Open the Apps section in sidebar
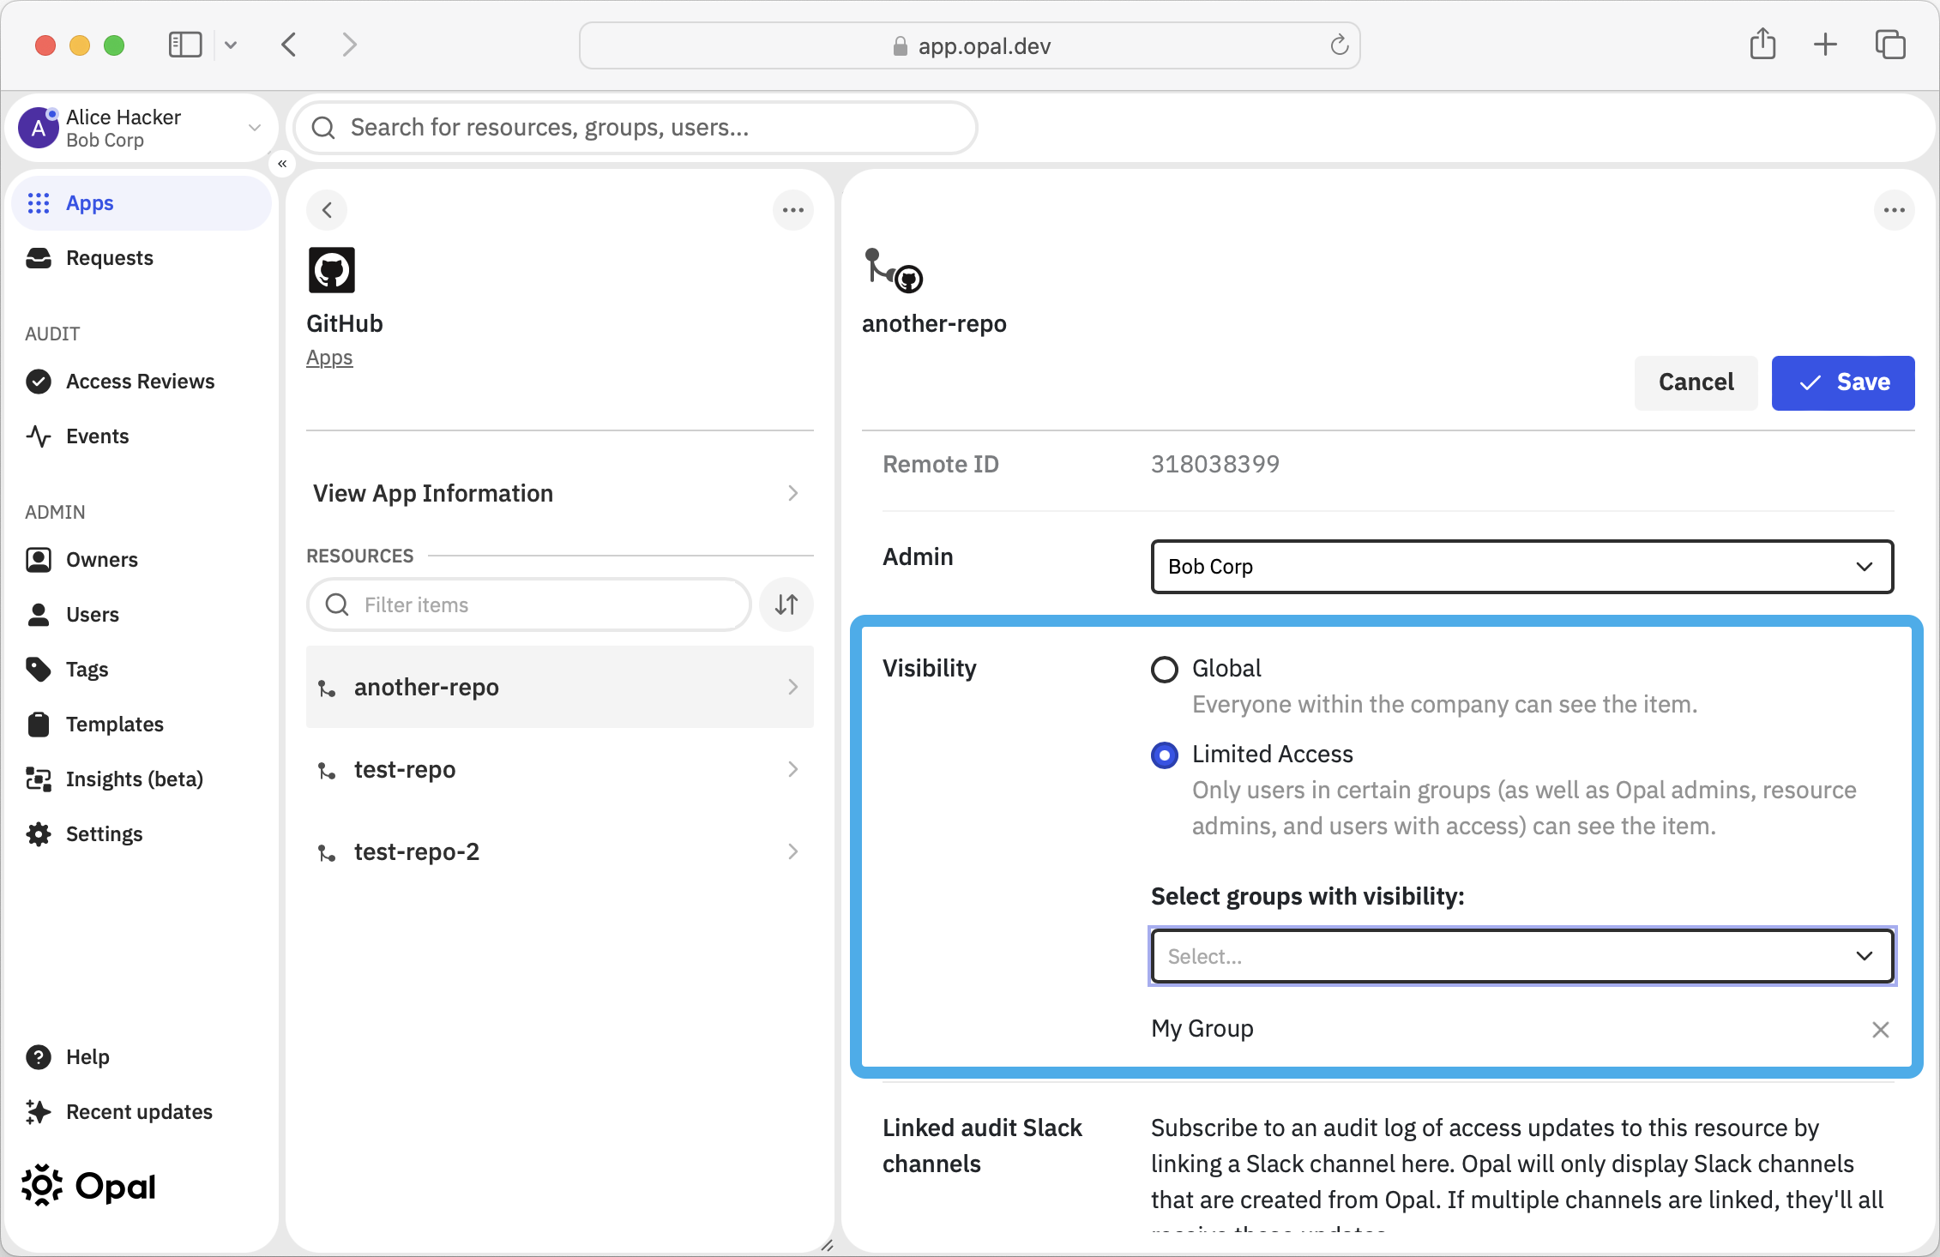1940x1257 pixels. (142, 203)
